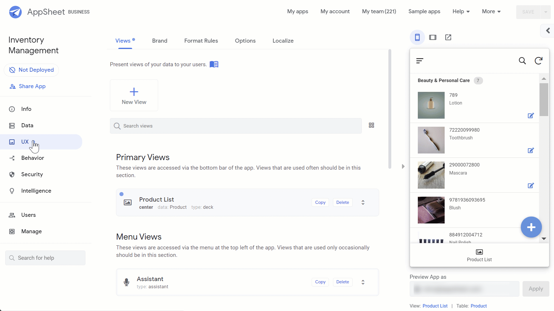The height and width of the screenshot is (311, 554).
Task: Click the Share App link
Action: click(32, 86)
